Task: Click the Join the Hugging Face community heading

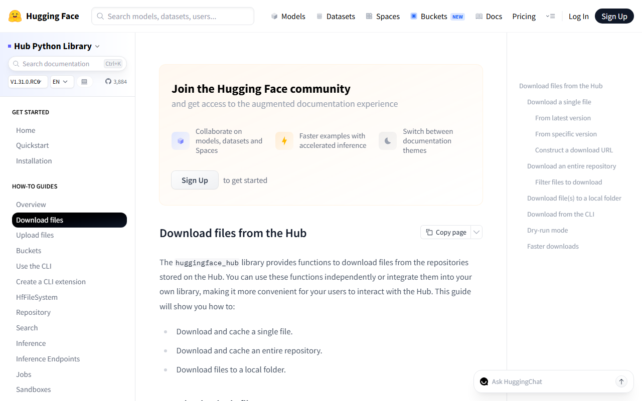Action: coord(261,89)
